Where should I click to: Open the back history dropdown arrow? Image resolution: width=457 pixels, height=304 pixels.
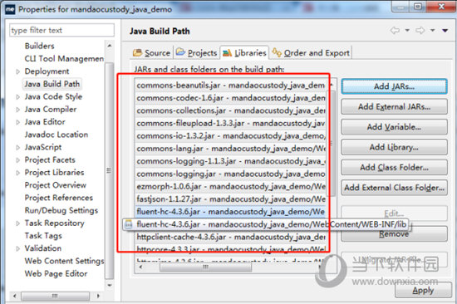click(407, 30)
